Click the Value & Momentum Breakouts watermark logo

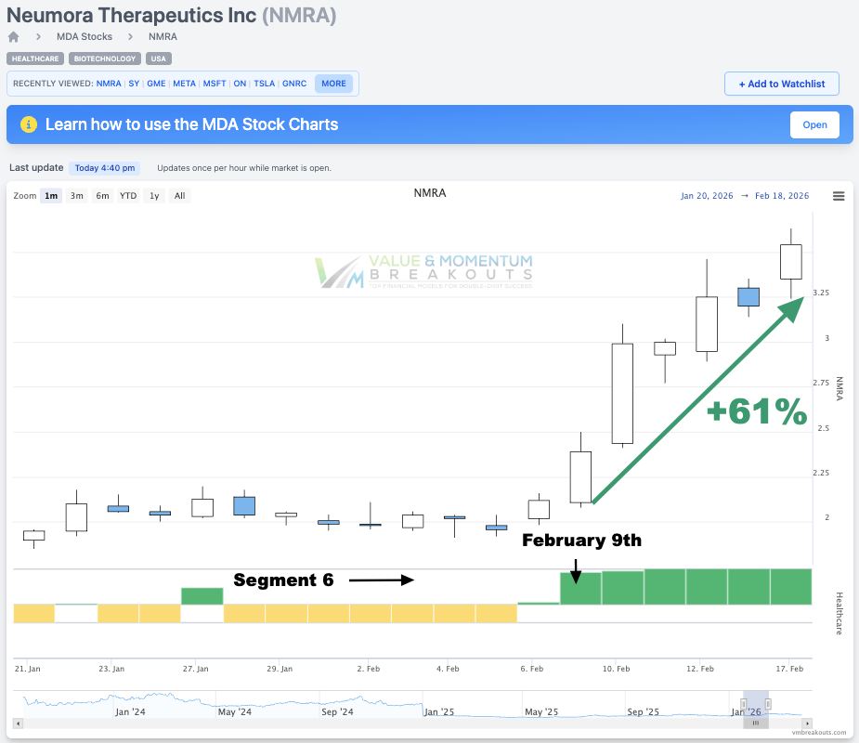423,270
